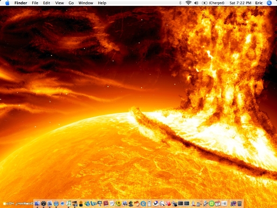Image resolution: width=277 pixels, height=208 pixels.
Task: Click the Spotlight search icon
Action: click(269, 3)
